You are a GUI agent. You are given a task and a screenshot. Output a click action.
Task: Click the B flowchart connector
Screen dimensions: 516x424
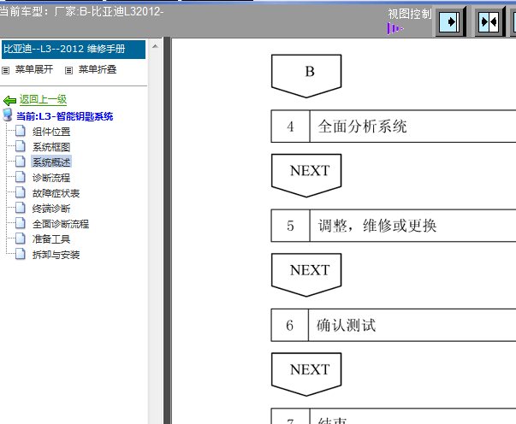click(306, 76)
